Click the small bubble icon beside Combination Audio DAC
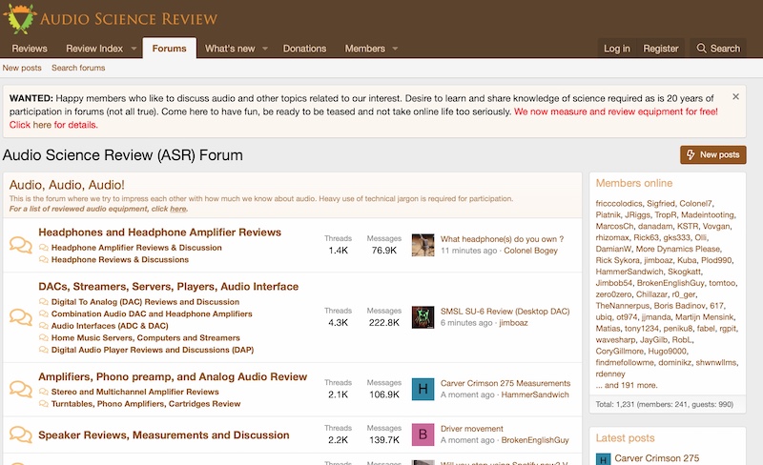 tap(43, 313)
